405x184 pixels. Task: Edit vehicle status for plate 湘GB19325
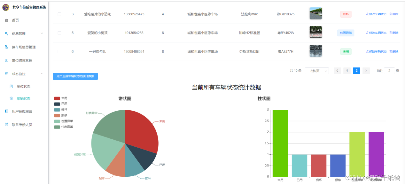click(x=376, y=14)
